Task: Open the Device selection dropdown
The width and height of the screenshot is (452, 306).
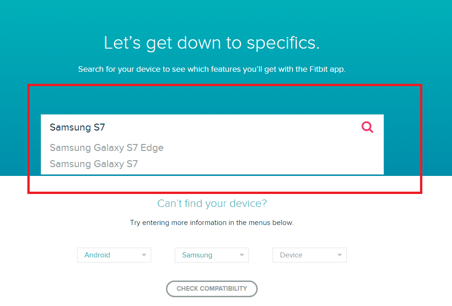Action: [x=309, y=255]
